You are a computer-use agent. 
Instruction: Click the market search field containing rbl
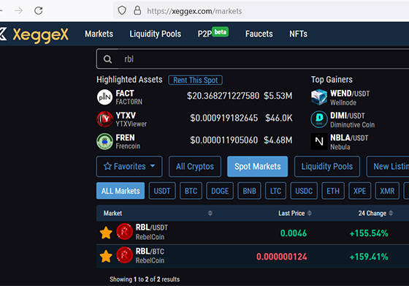click(253, 59)
